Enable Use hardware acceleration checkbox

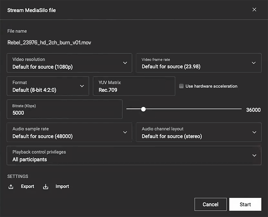[x=181, y=86]
